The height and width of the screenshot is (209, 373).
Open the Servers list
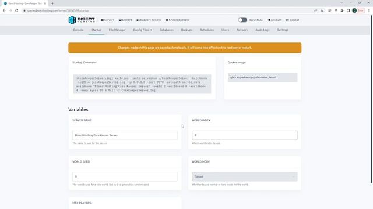pos(107,20)
